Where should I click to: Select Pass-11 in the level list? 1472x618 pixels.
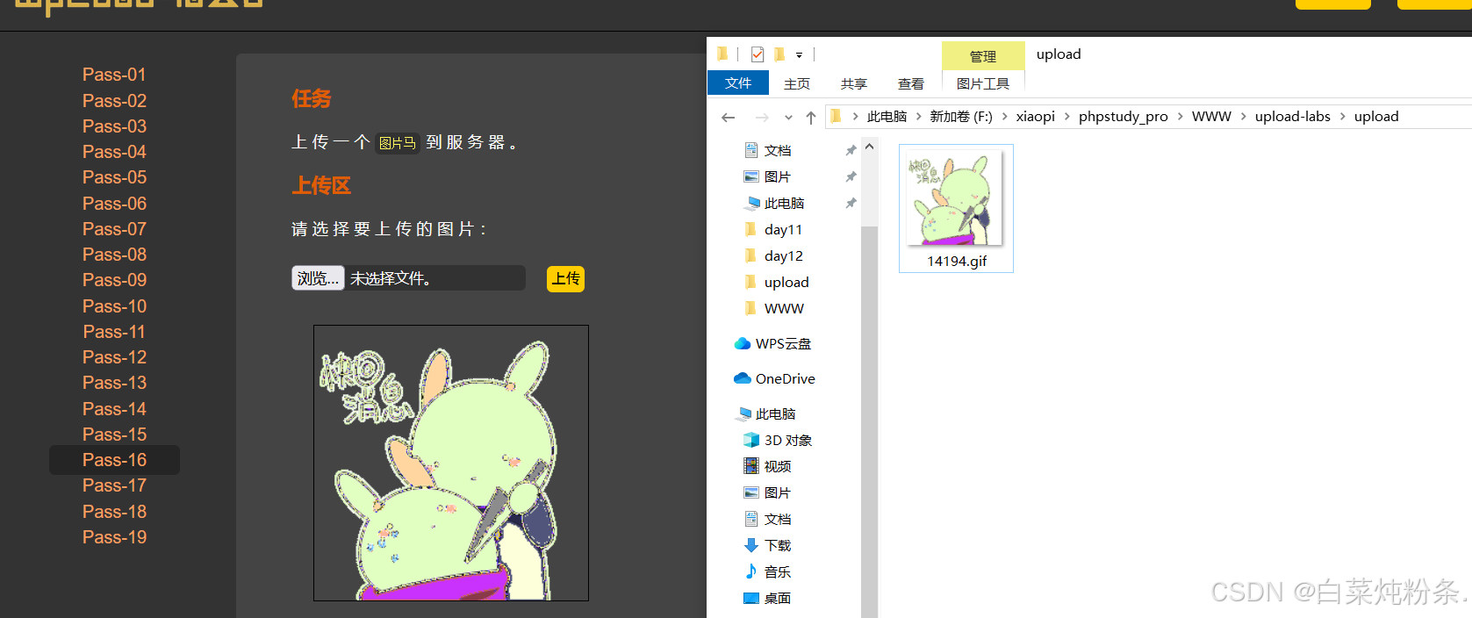[114, 332]
